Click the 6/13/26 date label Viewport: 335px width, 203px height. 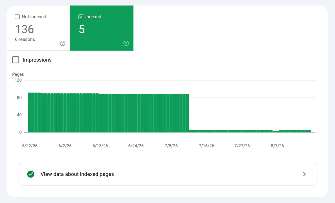[100, 146]
